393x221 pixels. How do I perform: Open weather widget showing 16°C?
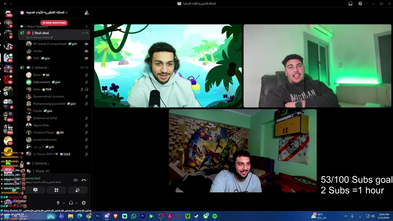tap(319, 216)
